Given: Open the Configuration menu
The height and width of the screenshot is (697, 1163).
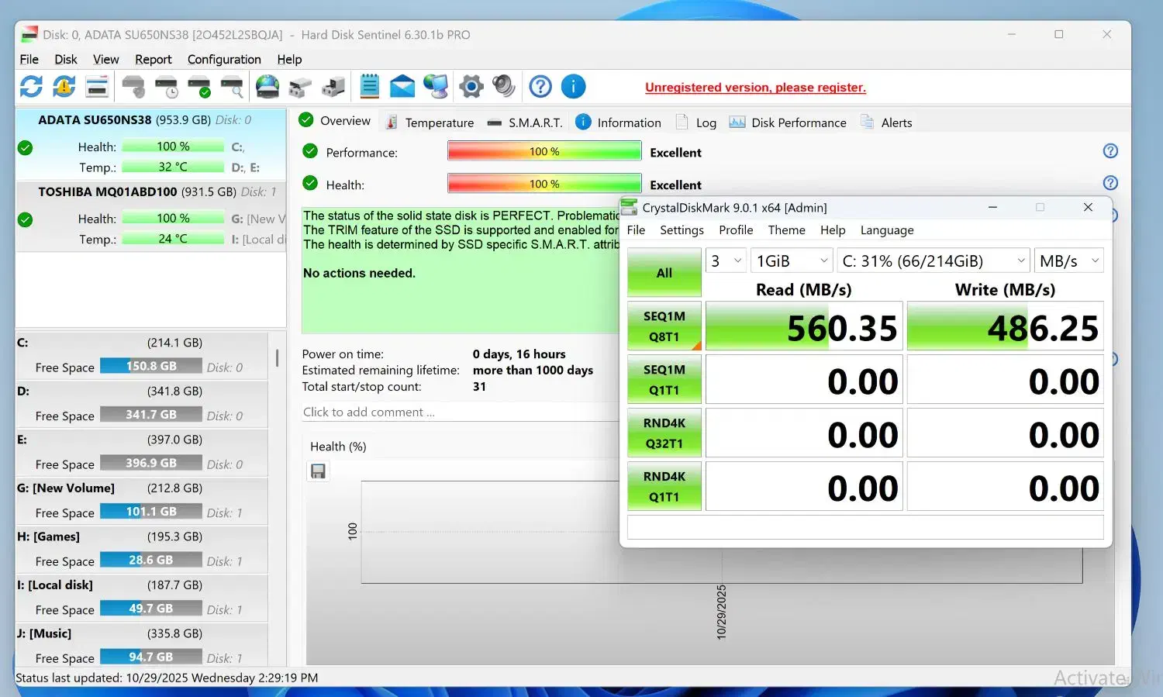Looking at the screenshot, I should (x=223, y=59).
